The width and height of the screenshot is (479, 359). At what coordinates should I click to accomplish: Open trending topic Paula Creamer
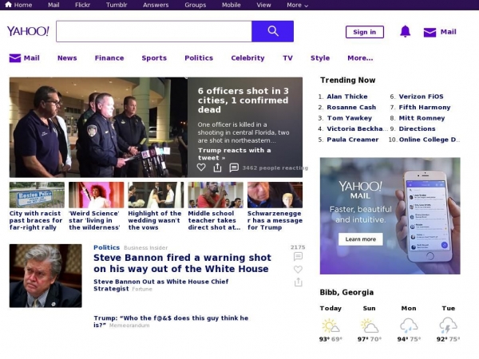point(353,139)
